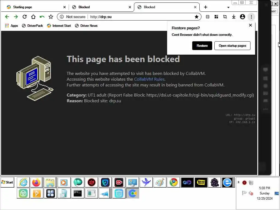This screenshot has width=280, height=210.
Task: Expand the tab list dropdown arrow
Action: click(x=228, y=7)
